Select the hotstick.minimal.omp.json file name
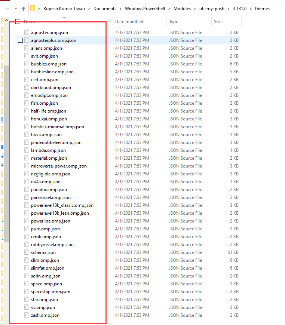The width and height of the screenshot is (285, 325). point(58,127)
